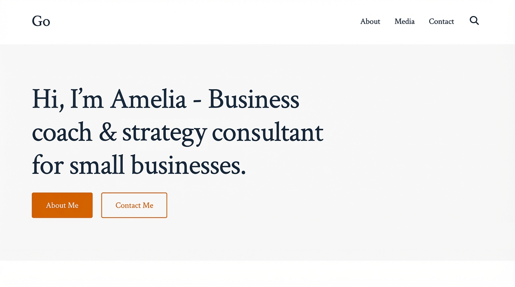Click the word small in the headline
Viewport: 515px width, 287px height.
click(97, 165)
